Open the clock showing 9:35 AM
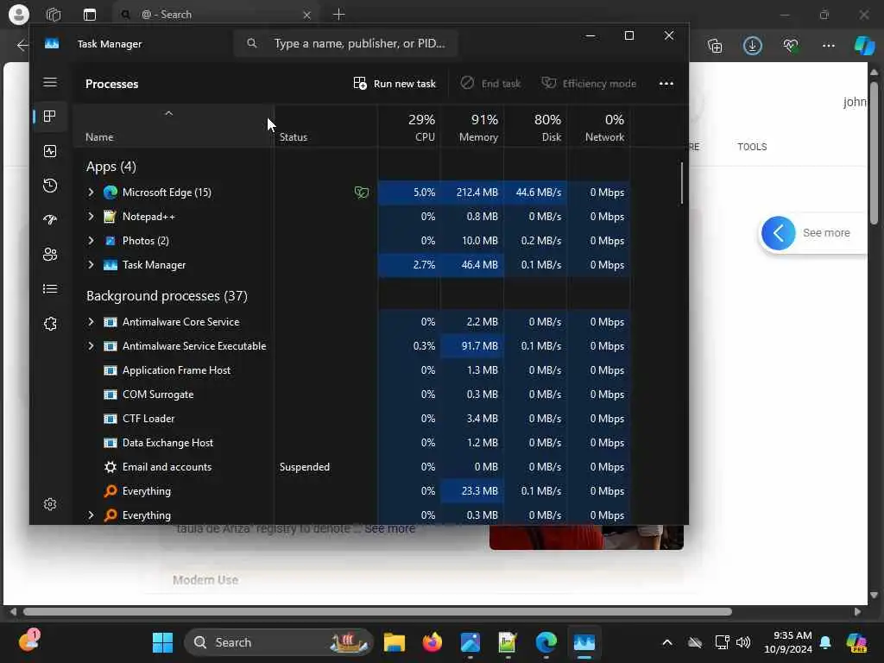The image size is (884, 663). coord(788,642)
